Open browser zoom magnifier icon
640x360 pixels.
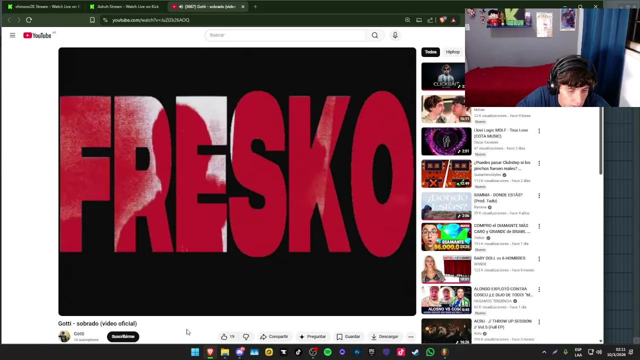tap(407, 20)
